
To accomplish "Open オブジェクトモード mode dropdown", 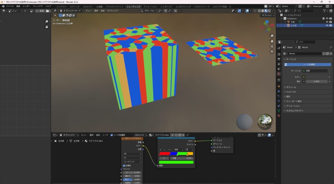I will [x=71, y=11].
